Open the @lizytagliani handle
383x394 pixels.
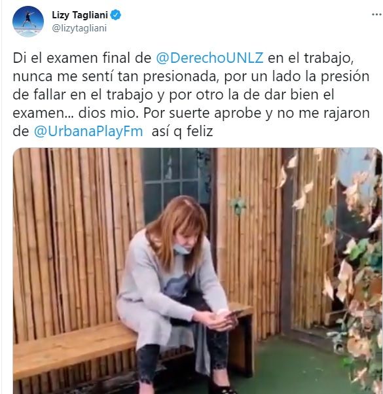79,28
